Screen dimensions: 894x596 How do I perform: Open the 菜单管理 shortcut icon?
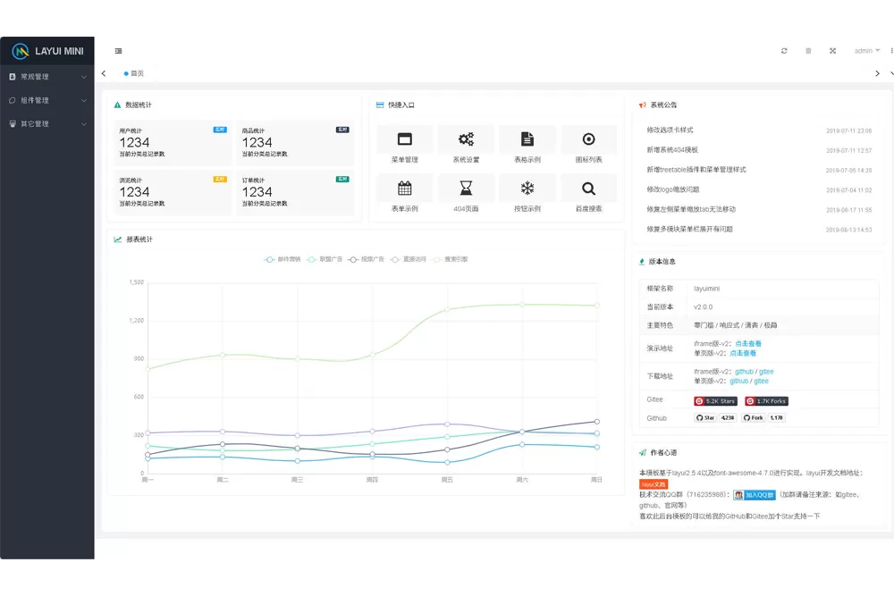point(405,139)
